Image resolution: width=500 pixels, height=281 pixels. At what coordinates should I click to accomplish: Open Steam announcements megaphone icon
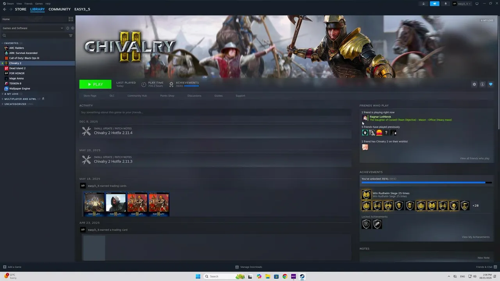[x=434, y=4]
